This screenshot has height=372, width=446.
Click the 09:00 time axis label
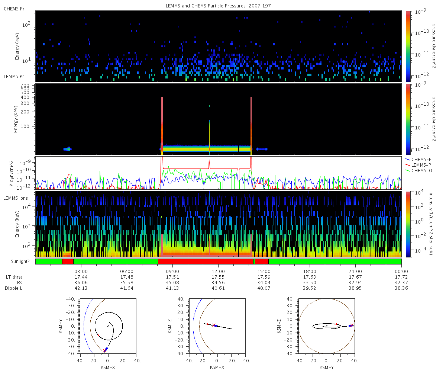click(173, 271)
